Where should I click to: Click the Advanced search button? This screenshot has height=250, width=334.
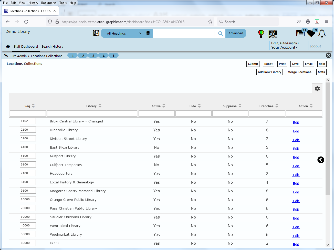[x=236, y=33]
